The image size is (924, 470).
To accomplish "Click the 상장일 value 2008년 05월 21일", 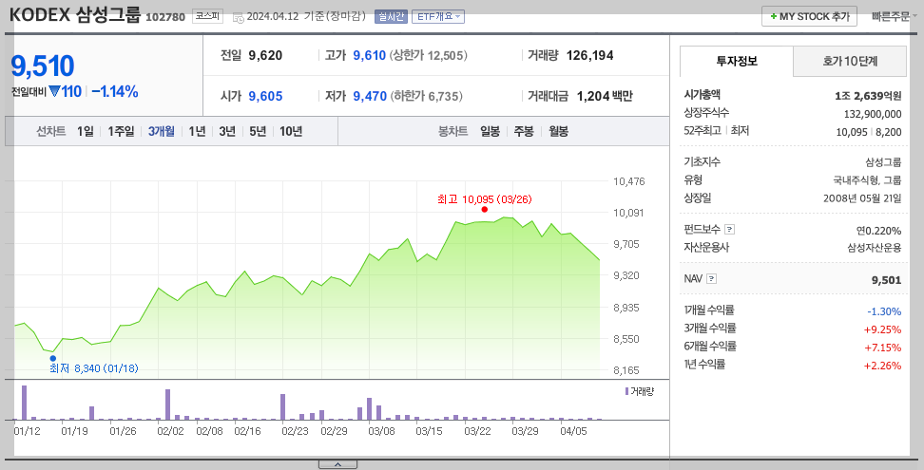I will click(862, 198).
